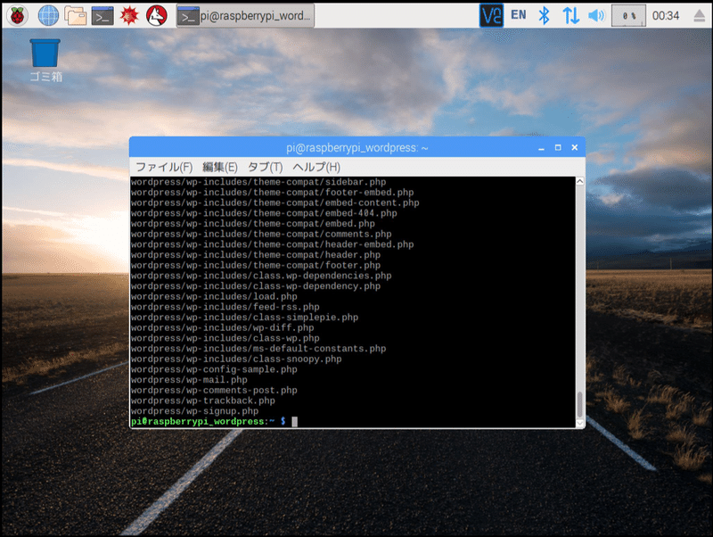Click the wordpress/wp-mail.php line
This screenshot has height=537, width=713.
tap(189, 380)
